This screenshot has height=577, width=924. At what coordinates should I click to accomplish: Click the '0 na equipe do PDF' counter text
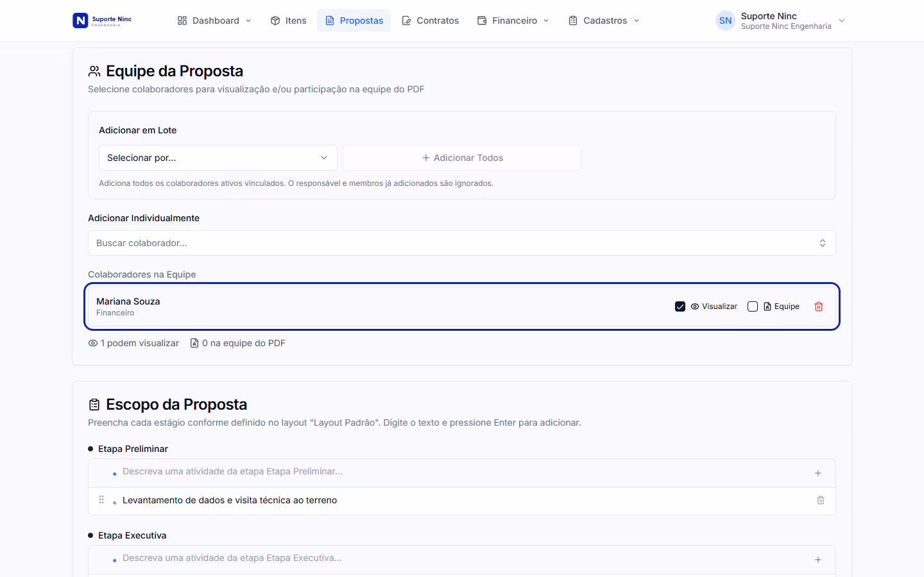point(244,343)
